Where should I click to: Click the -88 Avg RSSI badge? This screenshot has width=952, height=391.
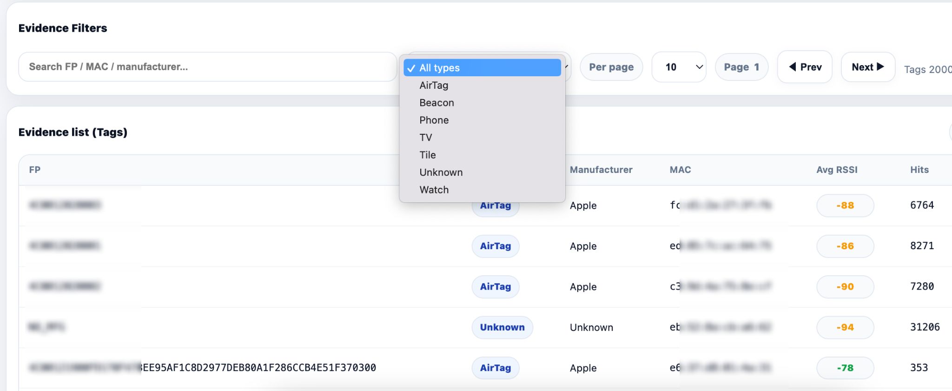pos(845,205)
